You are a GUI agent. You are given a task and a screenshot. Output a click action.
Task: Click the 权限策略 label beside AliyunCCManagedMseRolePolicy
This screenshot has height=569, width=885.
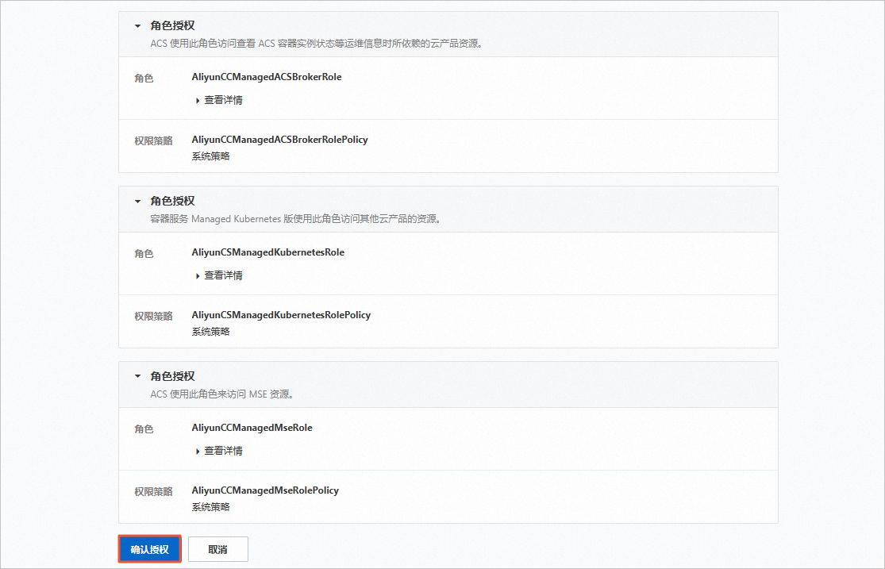click(153, 492)
